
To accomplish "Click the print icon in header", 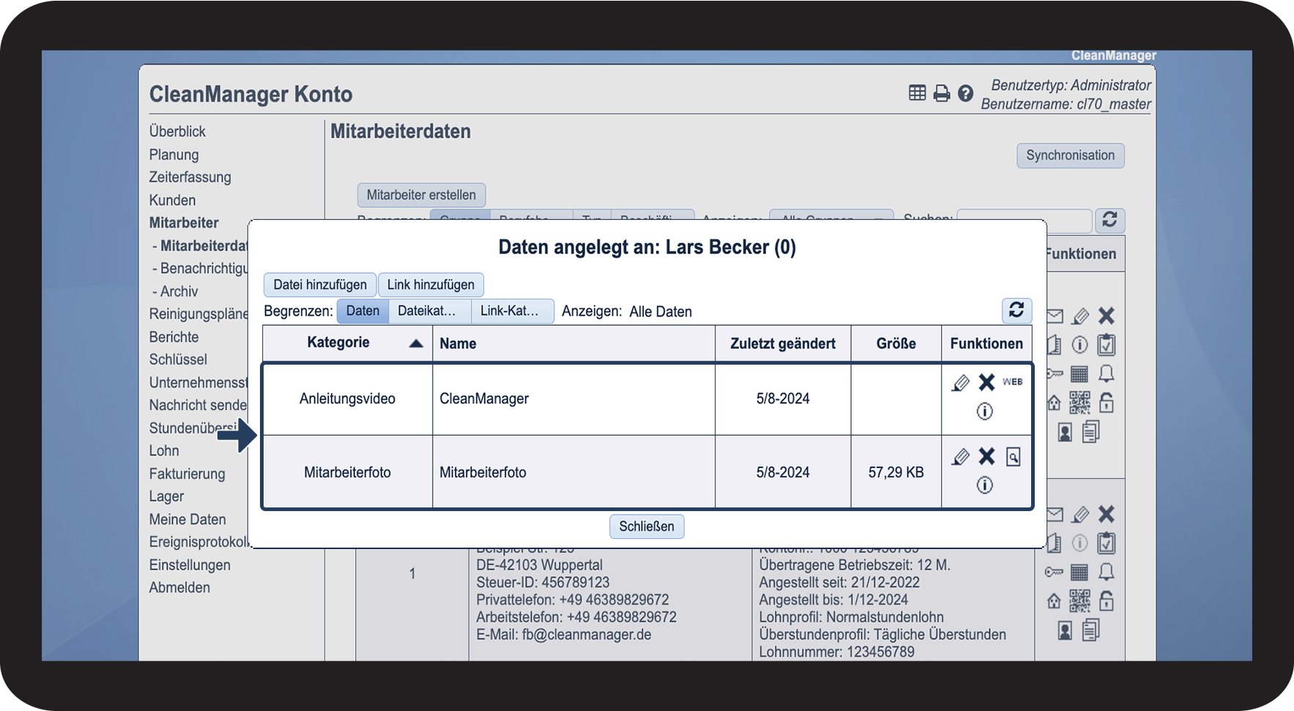I will point(942,94).
